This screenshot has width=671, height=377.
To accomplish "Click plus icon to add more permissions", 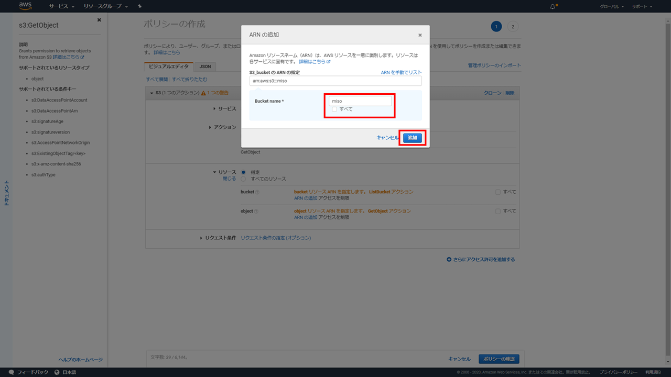I will coord(449,259).
